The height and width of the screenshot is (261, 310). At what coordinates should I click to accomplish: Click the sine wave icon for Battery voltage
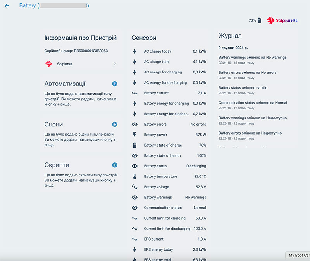[134, 187]
